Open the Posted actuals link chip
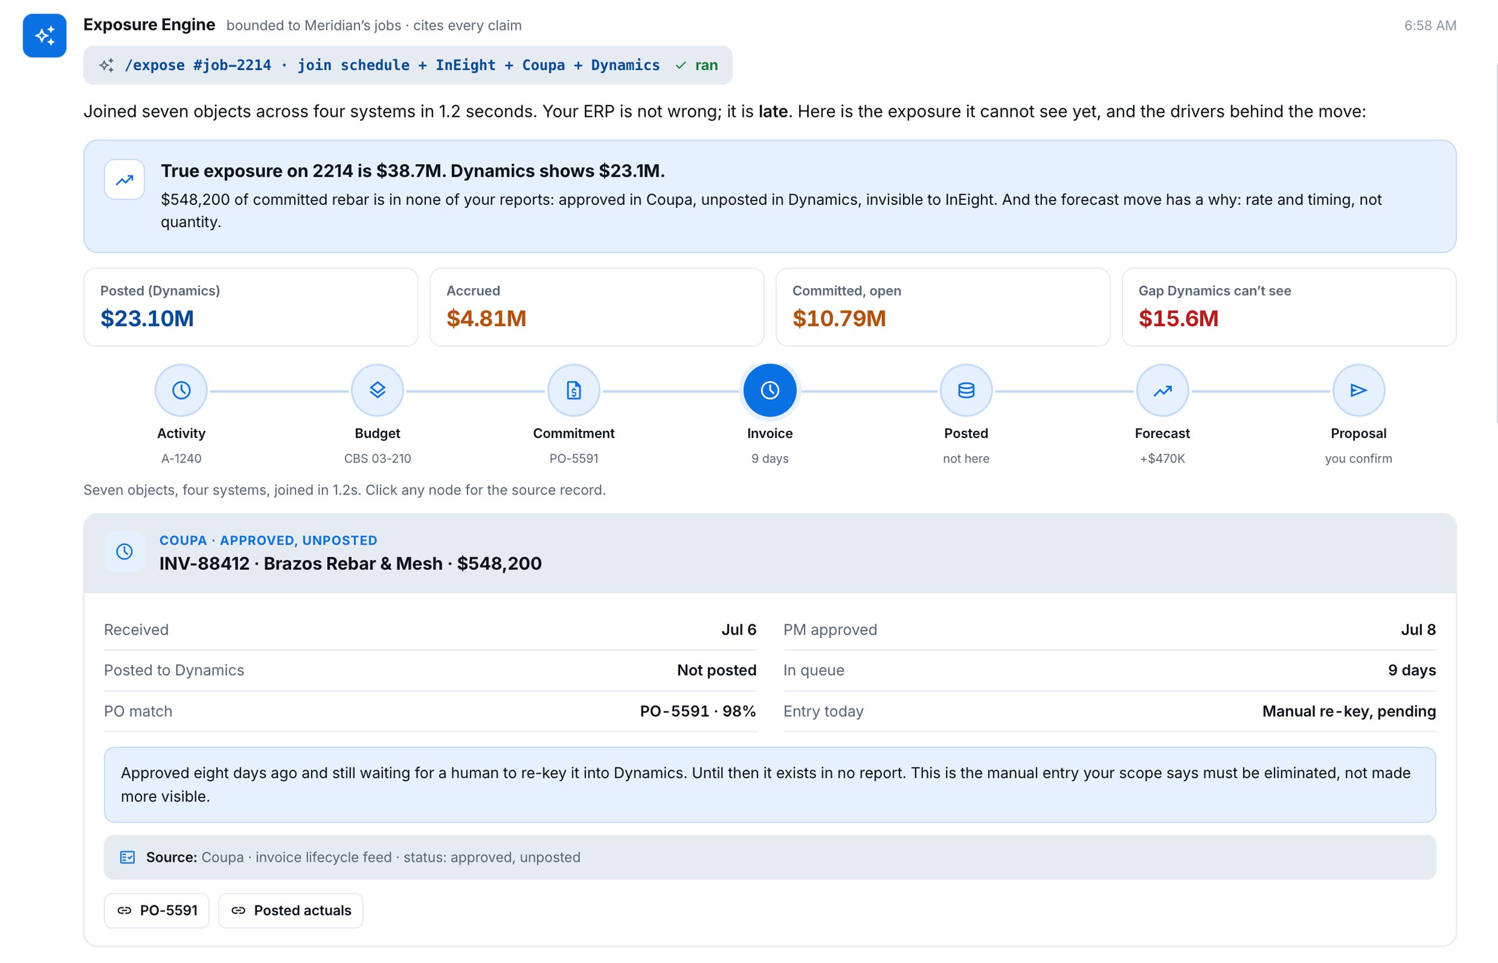This screenshot has height=963, width=1498. pyautogui.click(x=291, y=911)
